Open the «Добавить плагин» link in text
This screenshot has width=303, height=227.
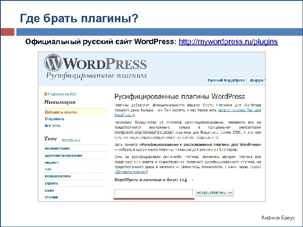pyautogui.click(x=131, y=172)
